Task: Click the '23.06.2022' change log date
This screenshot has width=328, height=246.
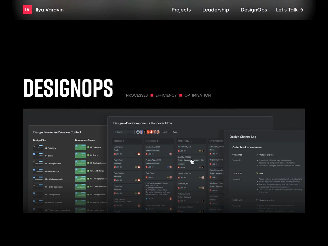Action: (237, 173)
